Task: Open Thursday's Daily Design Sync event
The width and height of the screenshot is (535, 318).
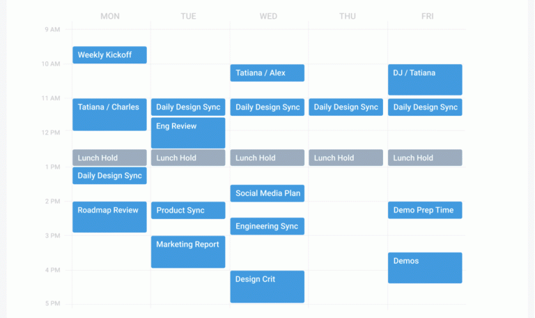Action: point(346,107)
